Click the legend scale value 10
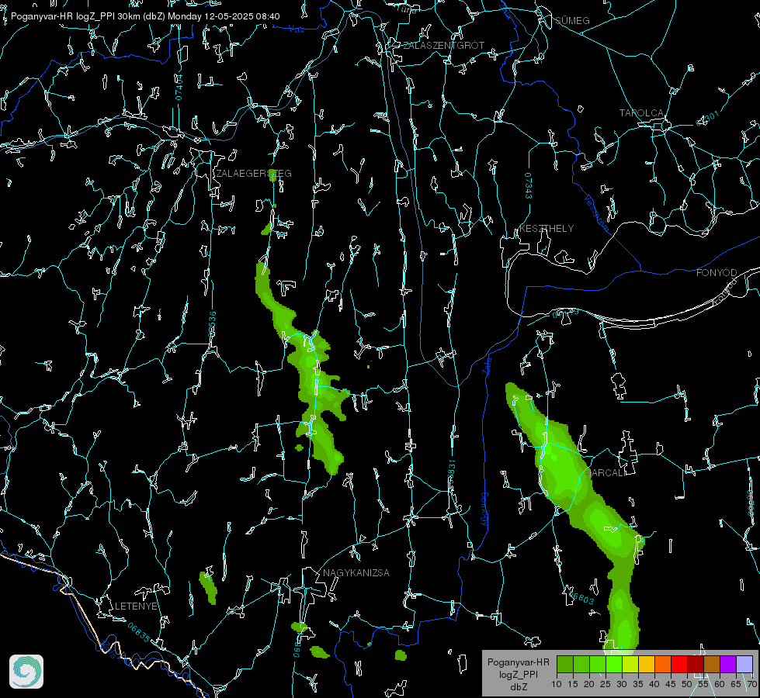This screenshot has width=760, height=698. tap(557, 685)
